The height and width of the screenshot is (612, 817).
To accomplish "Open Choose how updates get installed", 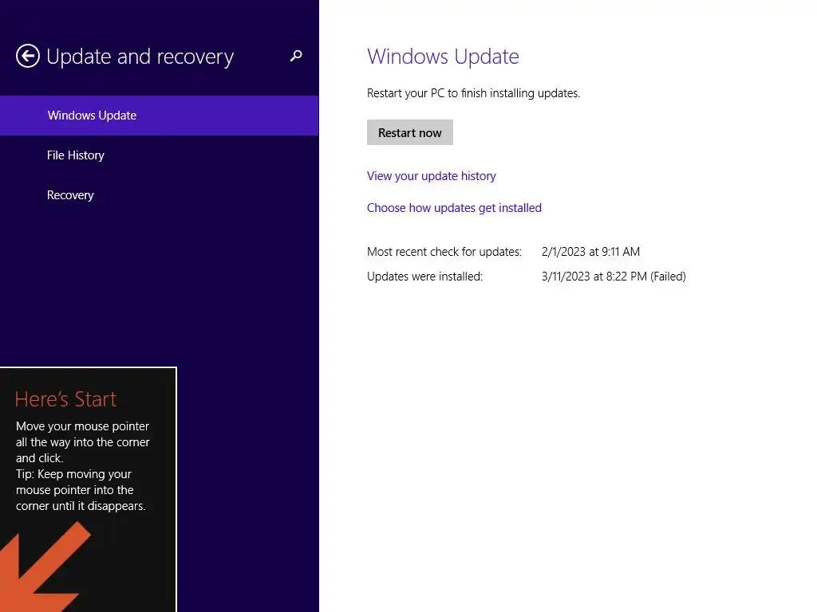I will tap(454, 208).
